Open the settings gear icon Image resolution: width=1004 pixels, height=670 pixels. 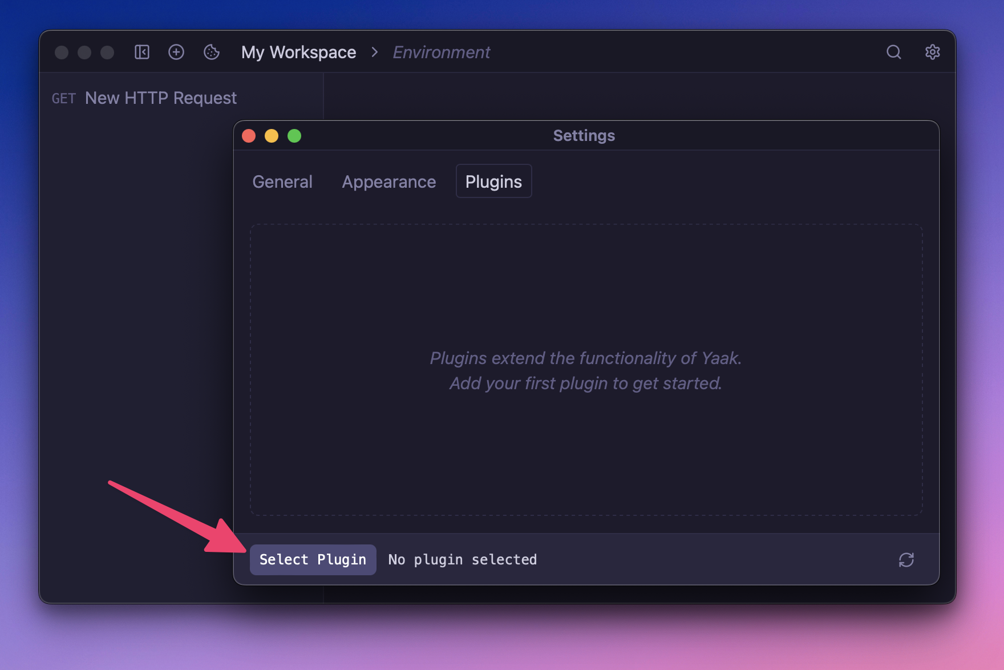tap(932, 52)
